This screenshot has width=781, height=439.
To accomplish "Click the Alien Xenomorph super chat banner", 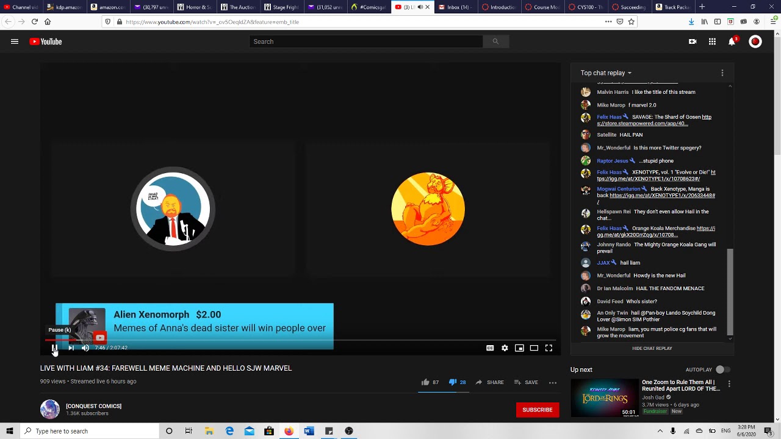I will coord(195,326).
